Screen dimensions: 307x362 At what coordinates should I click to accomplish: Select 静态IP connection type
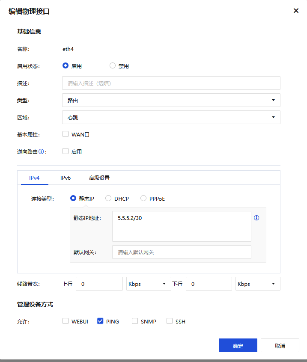click(73, 198)
